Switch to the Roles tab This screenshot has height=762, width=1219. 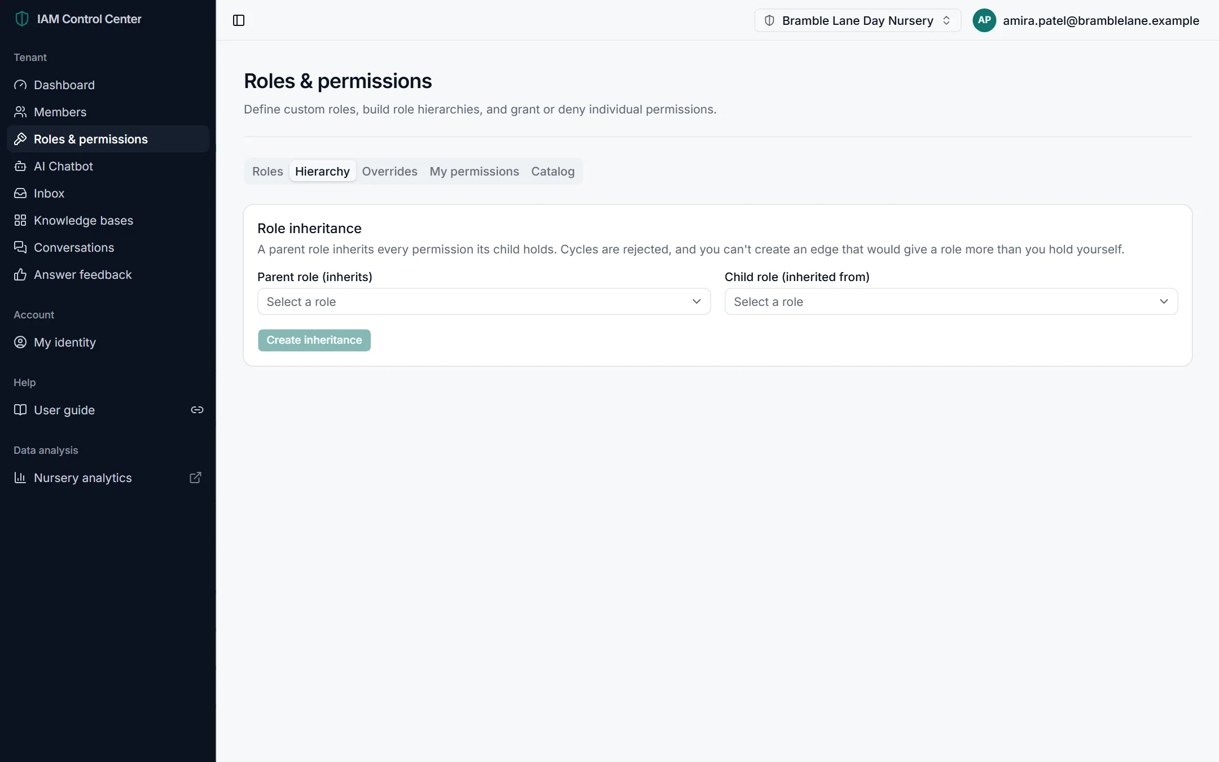[x=268, y=171]
